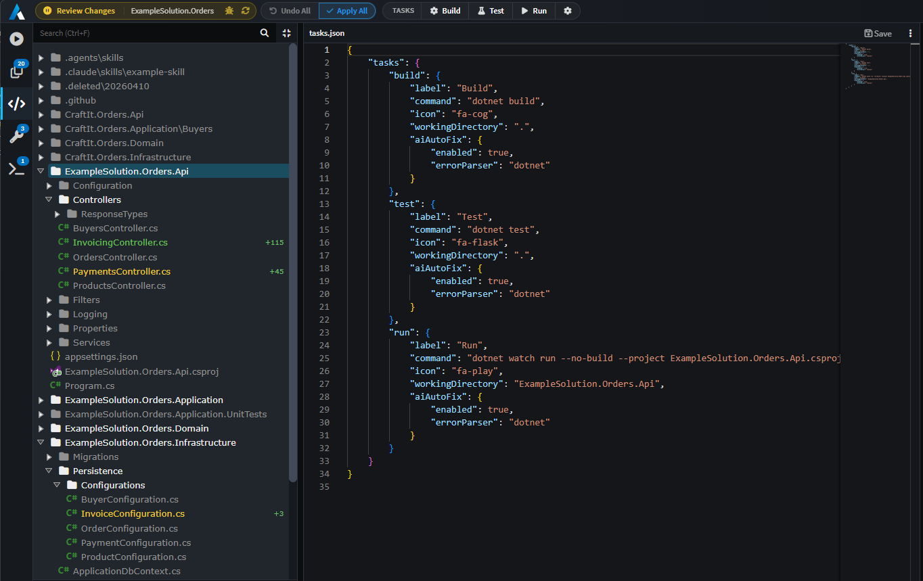Open appsettings.json
Viewport: 923px width, 581px height.
tap(101, 356)
